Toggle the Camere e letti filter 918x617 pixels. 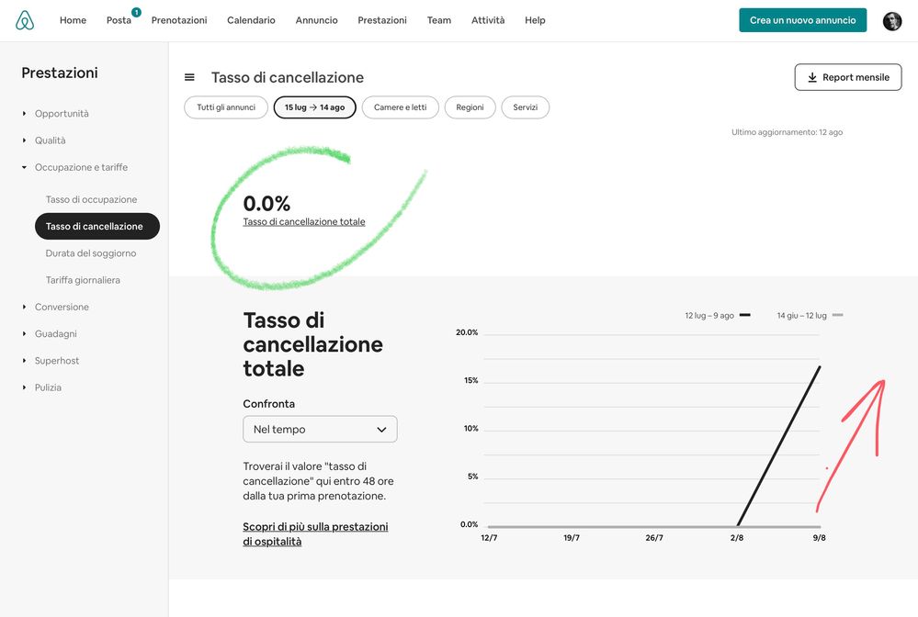pos(400,107)
